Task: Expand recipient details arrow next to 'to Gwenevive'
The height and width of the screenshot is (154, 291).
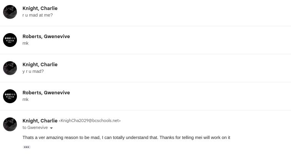Action: click(51, 128)
